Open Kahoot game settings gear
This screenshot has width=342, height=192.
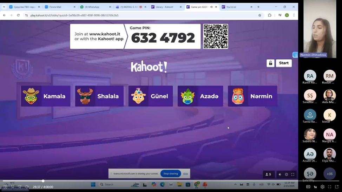(287, 174)
